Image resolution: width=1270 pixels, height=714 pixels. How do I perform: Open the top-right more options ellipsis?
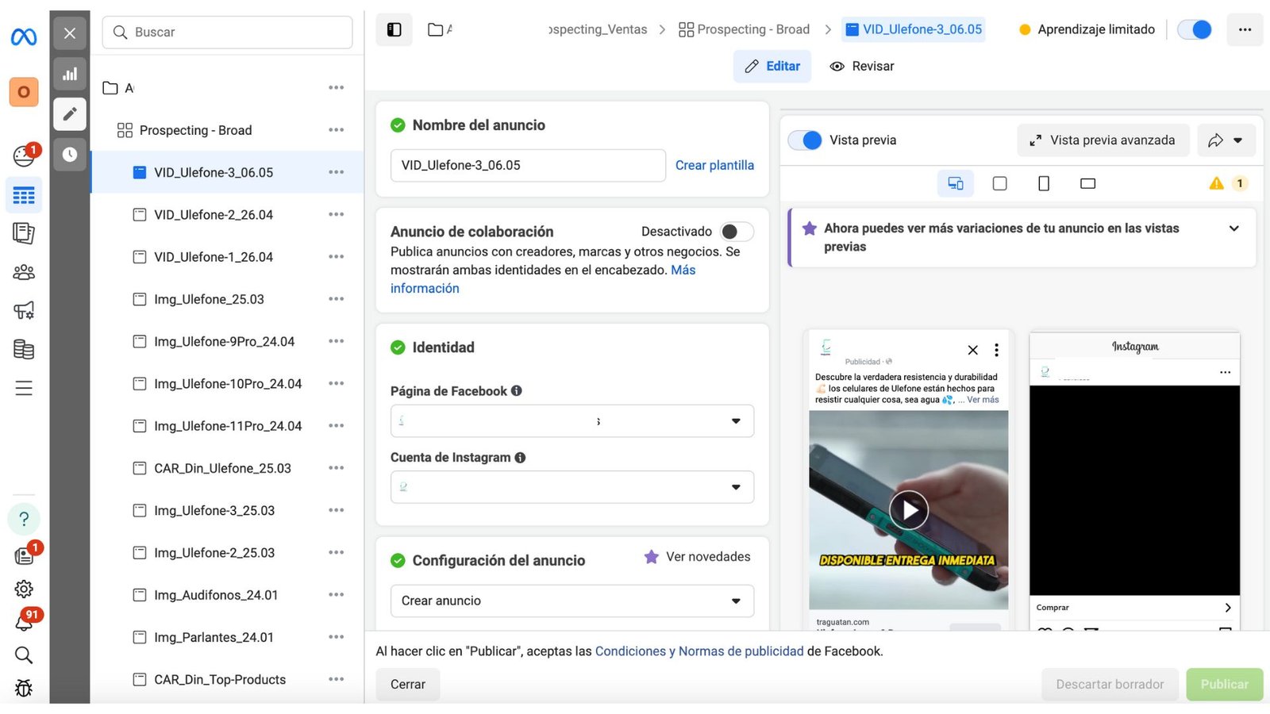(1245, 29)
